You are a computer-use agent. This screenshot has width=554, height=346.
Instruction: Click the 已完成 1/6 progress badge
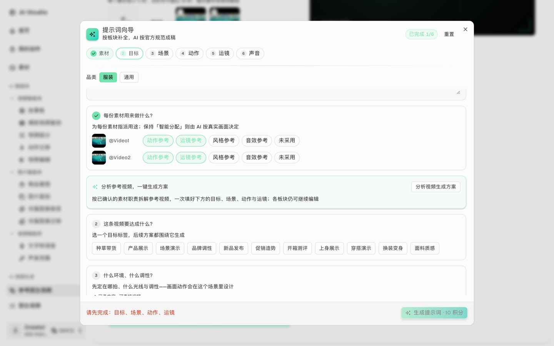pyautogui.click(x=421, y=34)
